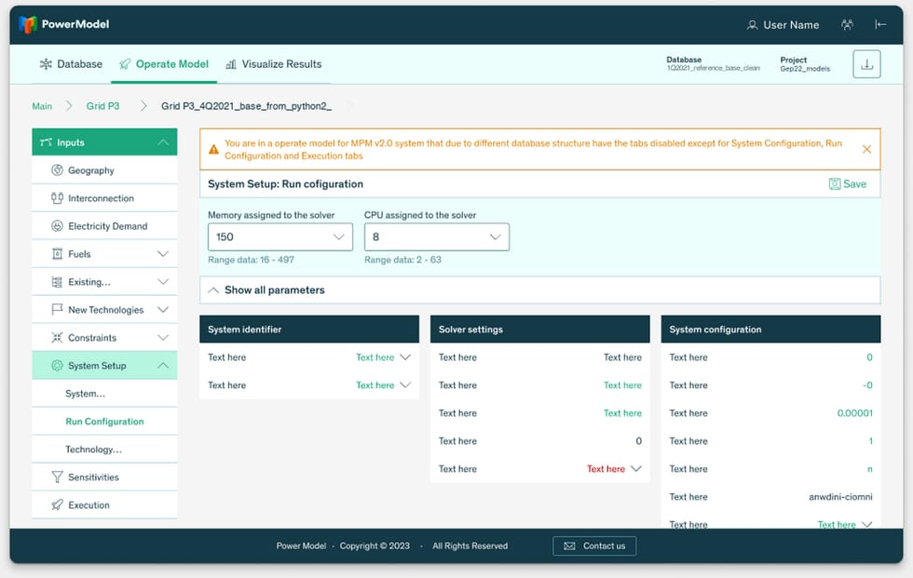This screenshot has height=578, width=913.
Task: Click the User Name label
Action: coord(791,25)
